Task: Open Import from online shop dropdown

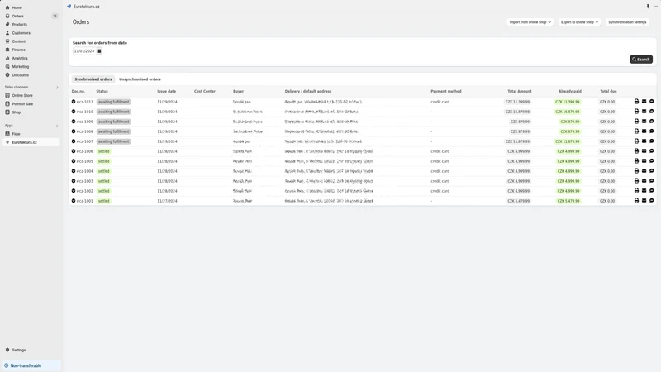Action: pos(530,22)
